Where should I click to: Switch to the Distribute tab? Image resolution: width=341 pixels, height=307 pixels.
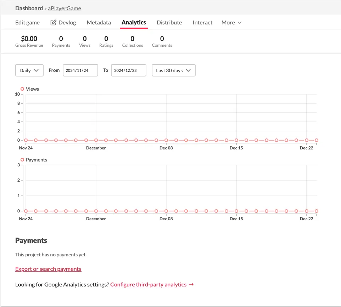click(169, 22)
